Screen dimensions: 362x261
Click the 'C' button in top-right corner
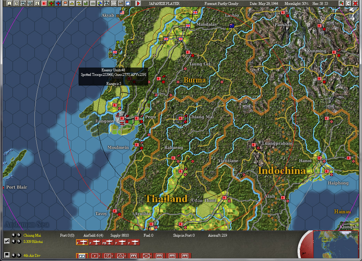(348, 3)
